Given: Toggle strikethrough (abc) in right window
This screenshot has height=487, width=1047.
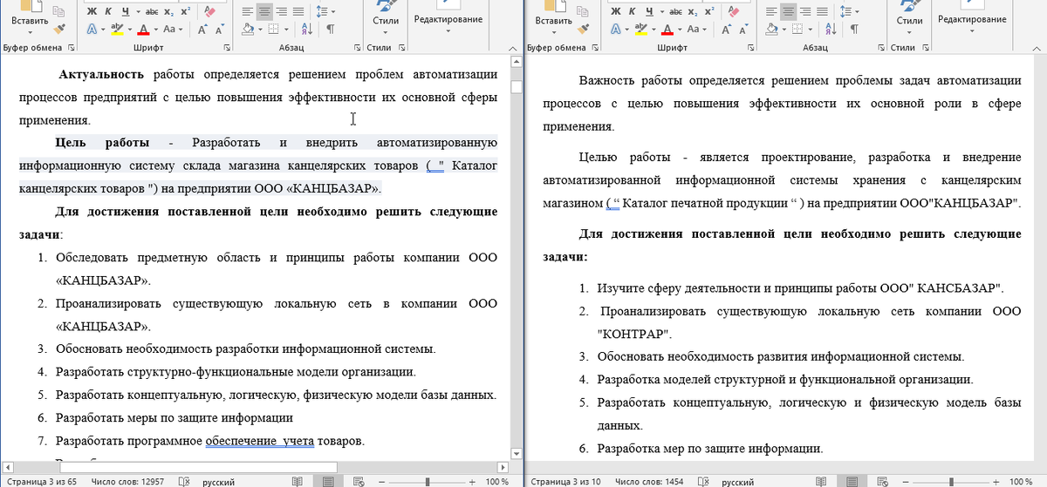Looking at the screenshot, I should click(676, 11).
